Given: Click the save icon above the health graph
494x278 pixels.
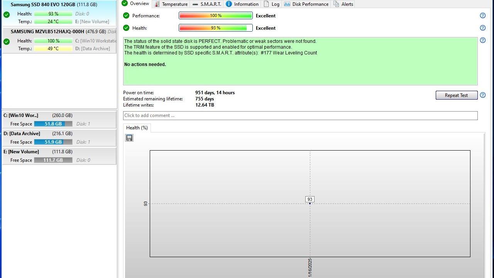Looking at the screenshot, I should point(129,138).
